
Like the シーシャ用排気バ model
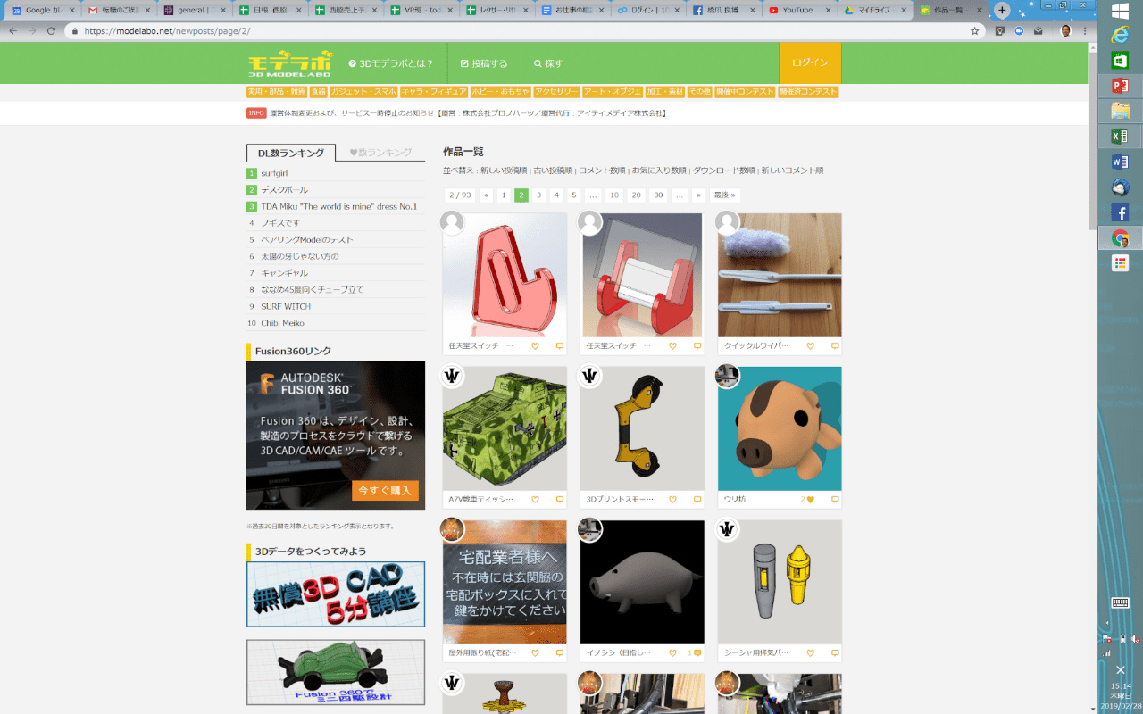click(810, 653)
